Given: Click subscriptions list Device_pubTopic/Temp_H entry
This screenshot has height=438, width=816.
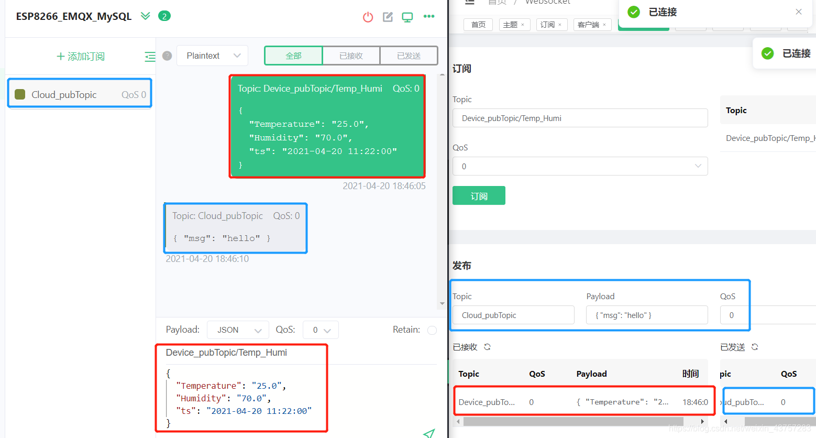Looking at the screenshot, I should coord(770,138).
